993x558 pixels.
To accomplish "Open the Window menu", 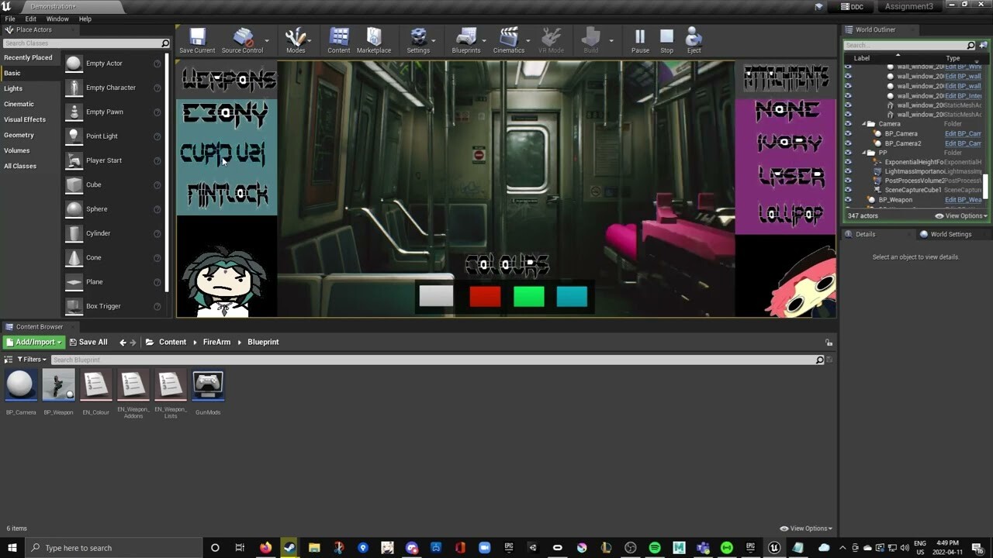I will (x=57, y=19).
